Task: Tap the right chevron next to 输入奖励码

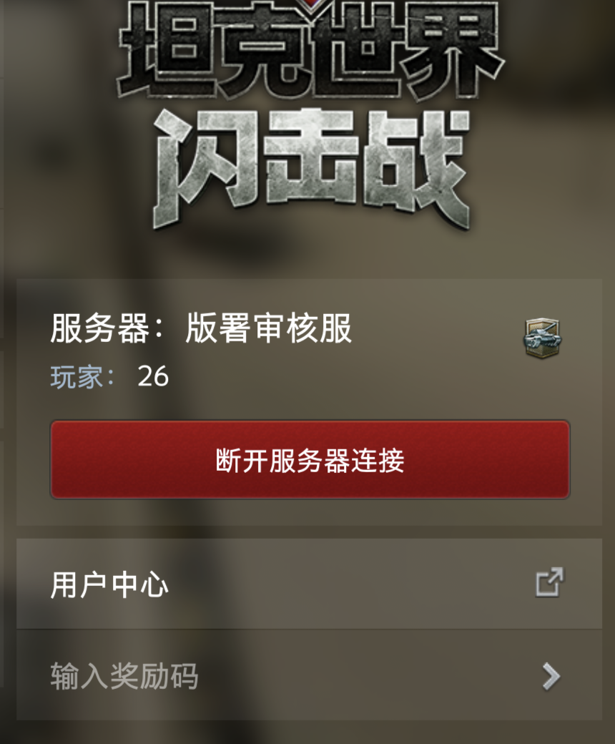Action: (551, 676)
